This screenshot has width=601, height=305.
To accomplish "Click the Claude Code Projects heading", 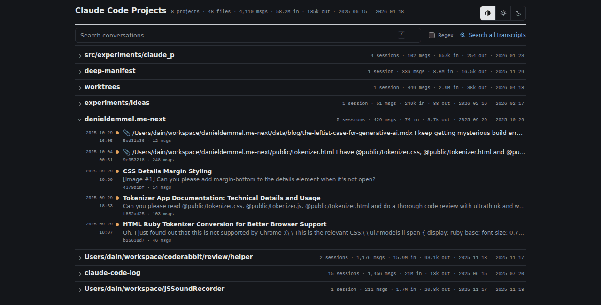I will (x=121, y=10).
